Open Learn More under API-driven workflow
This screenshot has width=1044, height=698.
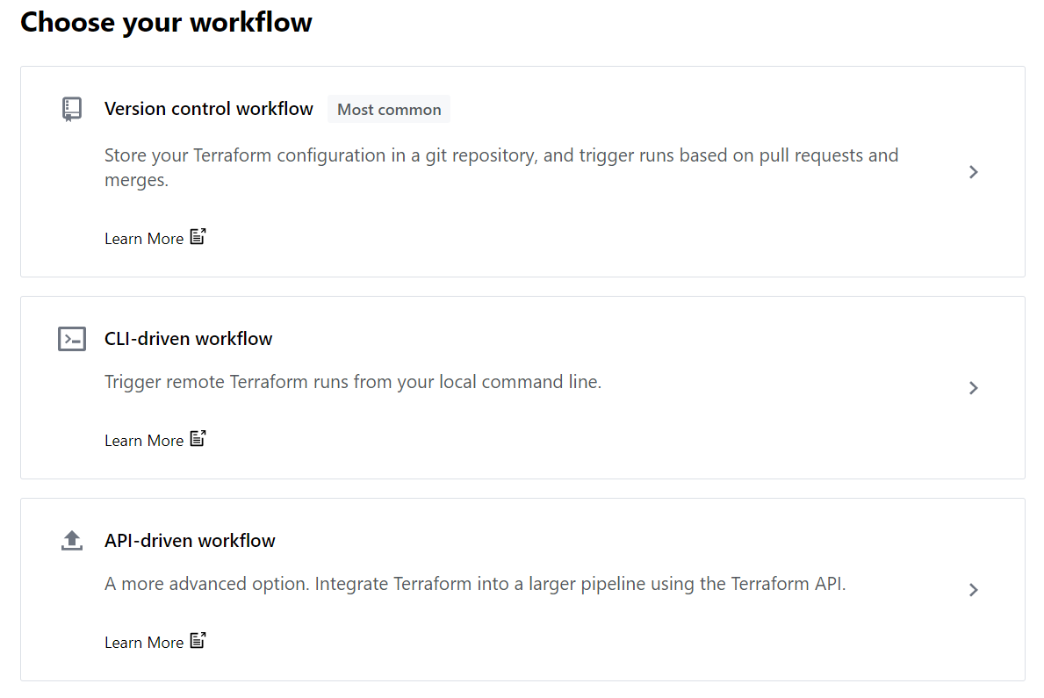(x=144, y=643)
